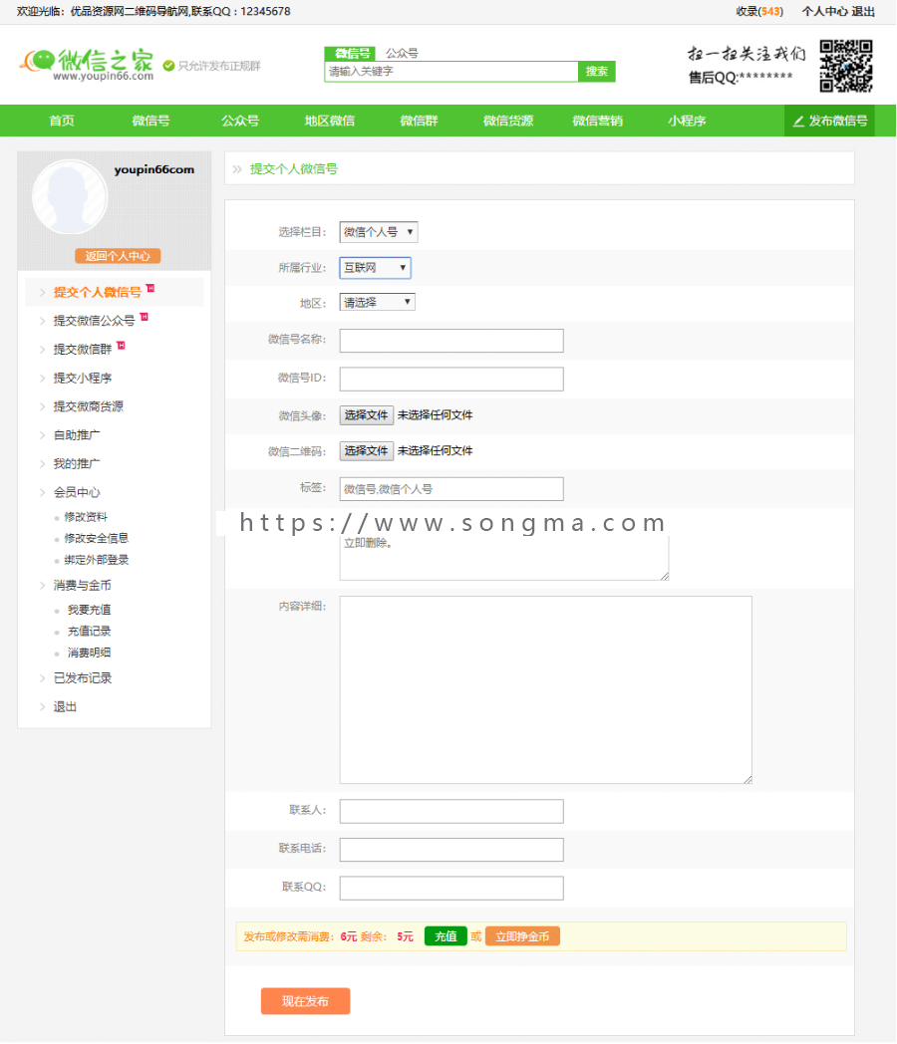Click the QR code image in header

click(846, 66)
